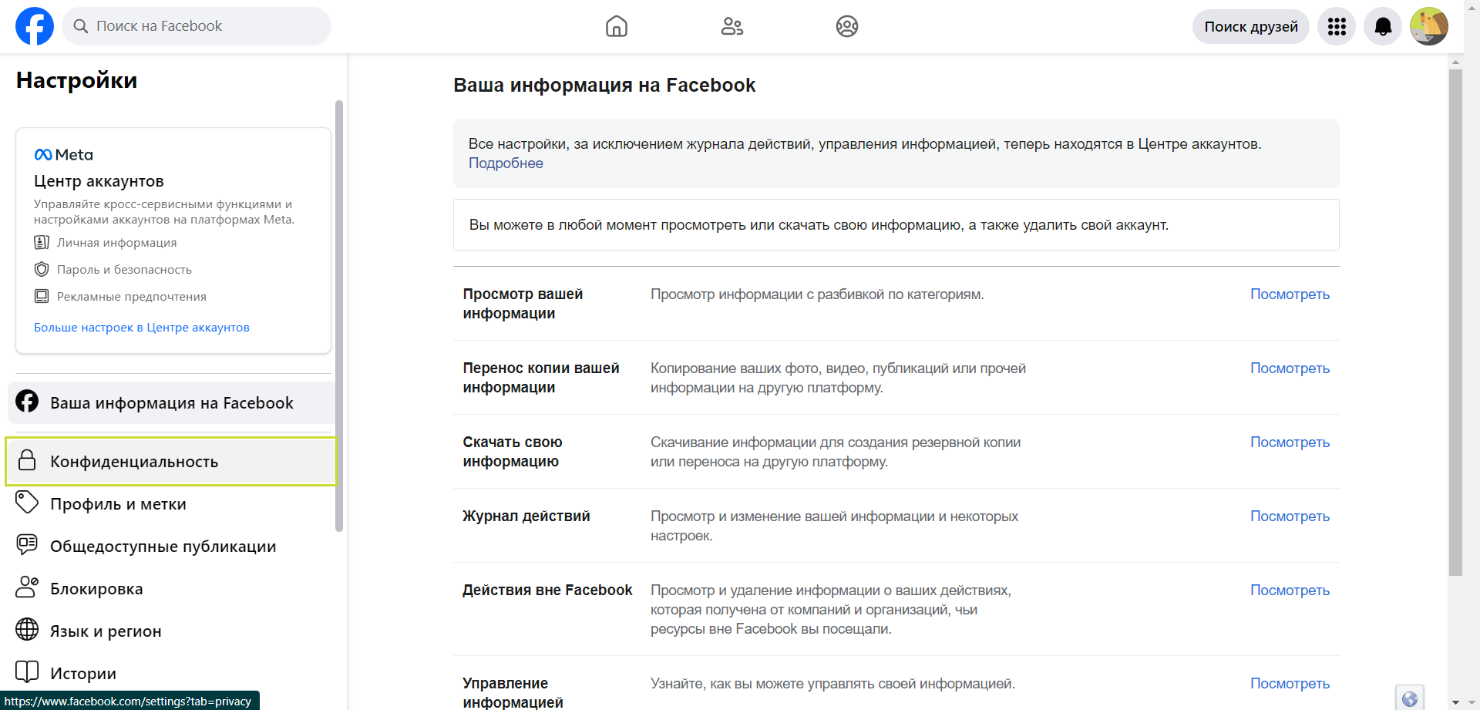1480x710 pixels.
Task: Click the page vertical scrollbar
Action: [1455, 324]
